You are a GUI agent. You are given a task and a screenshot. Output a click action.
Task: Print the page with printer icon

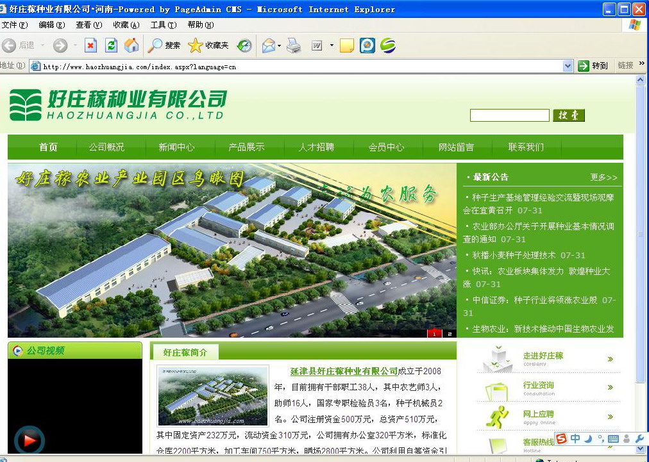[294, 45]
